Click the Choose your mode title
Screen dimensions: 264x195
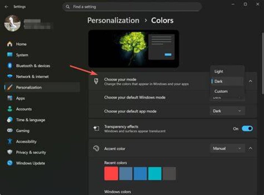pos(120,79)
